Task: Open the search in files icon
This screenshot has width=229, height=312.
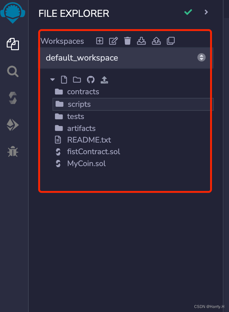Action: pos(13,71)
